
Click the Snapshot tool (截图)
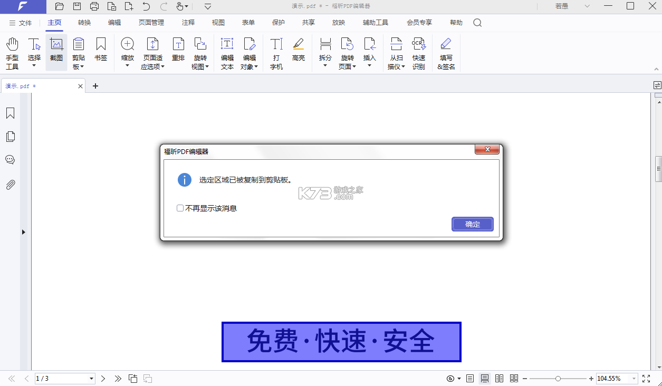click(56, 53)
